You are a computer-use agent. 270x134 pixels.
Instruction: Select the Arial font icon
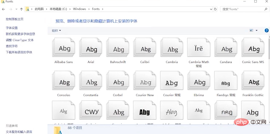91,47
